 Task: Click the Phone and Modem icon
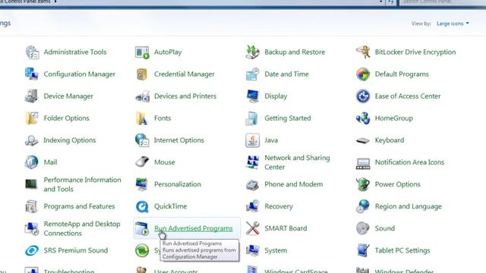coord(253,185)
